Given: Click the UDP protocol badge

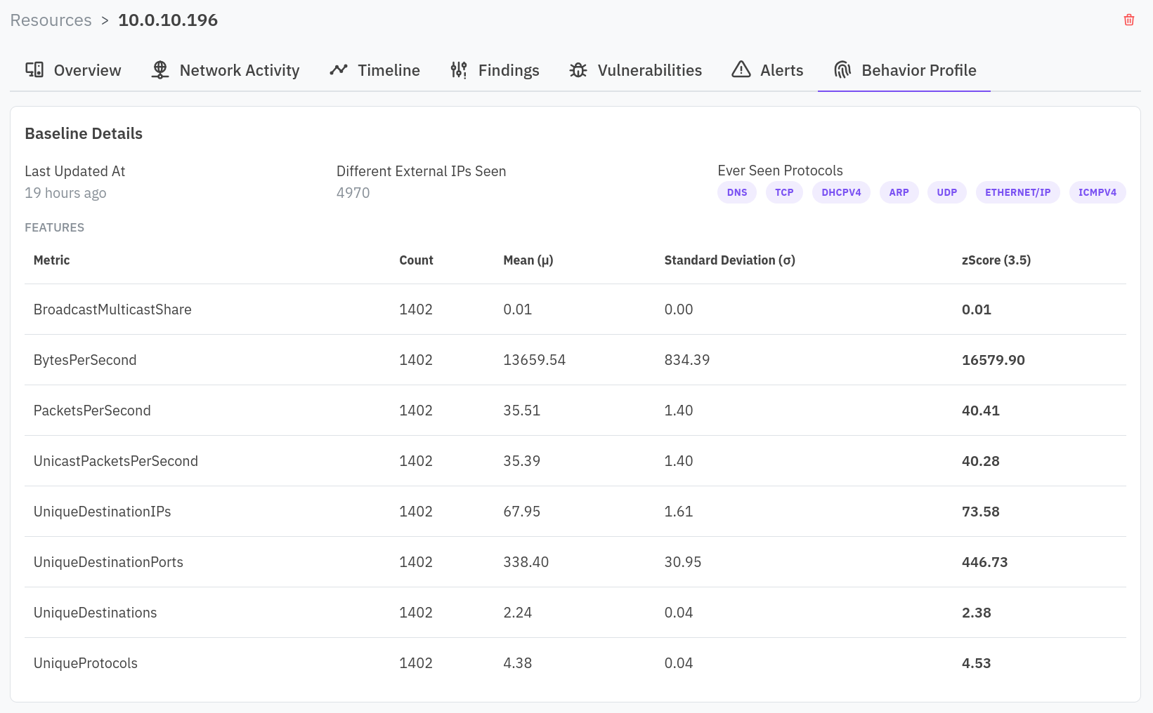Looking at the screenshot, I should pos(946,192).
